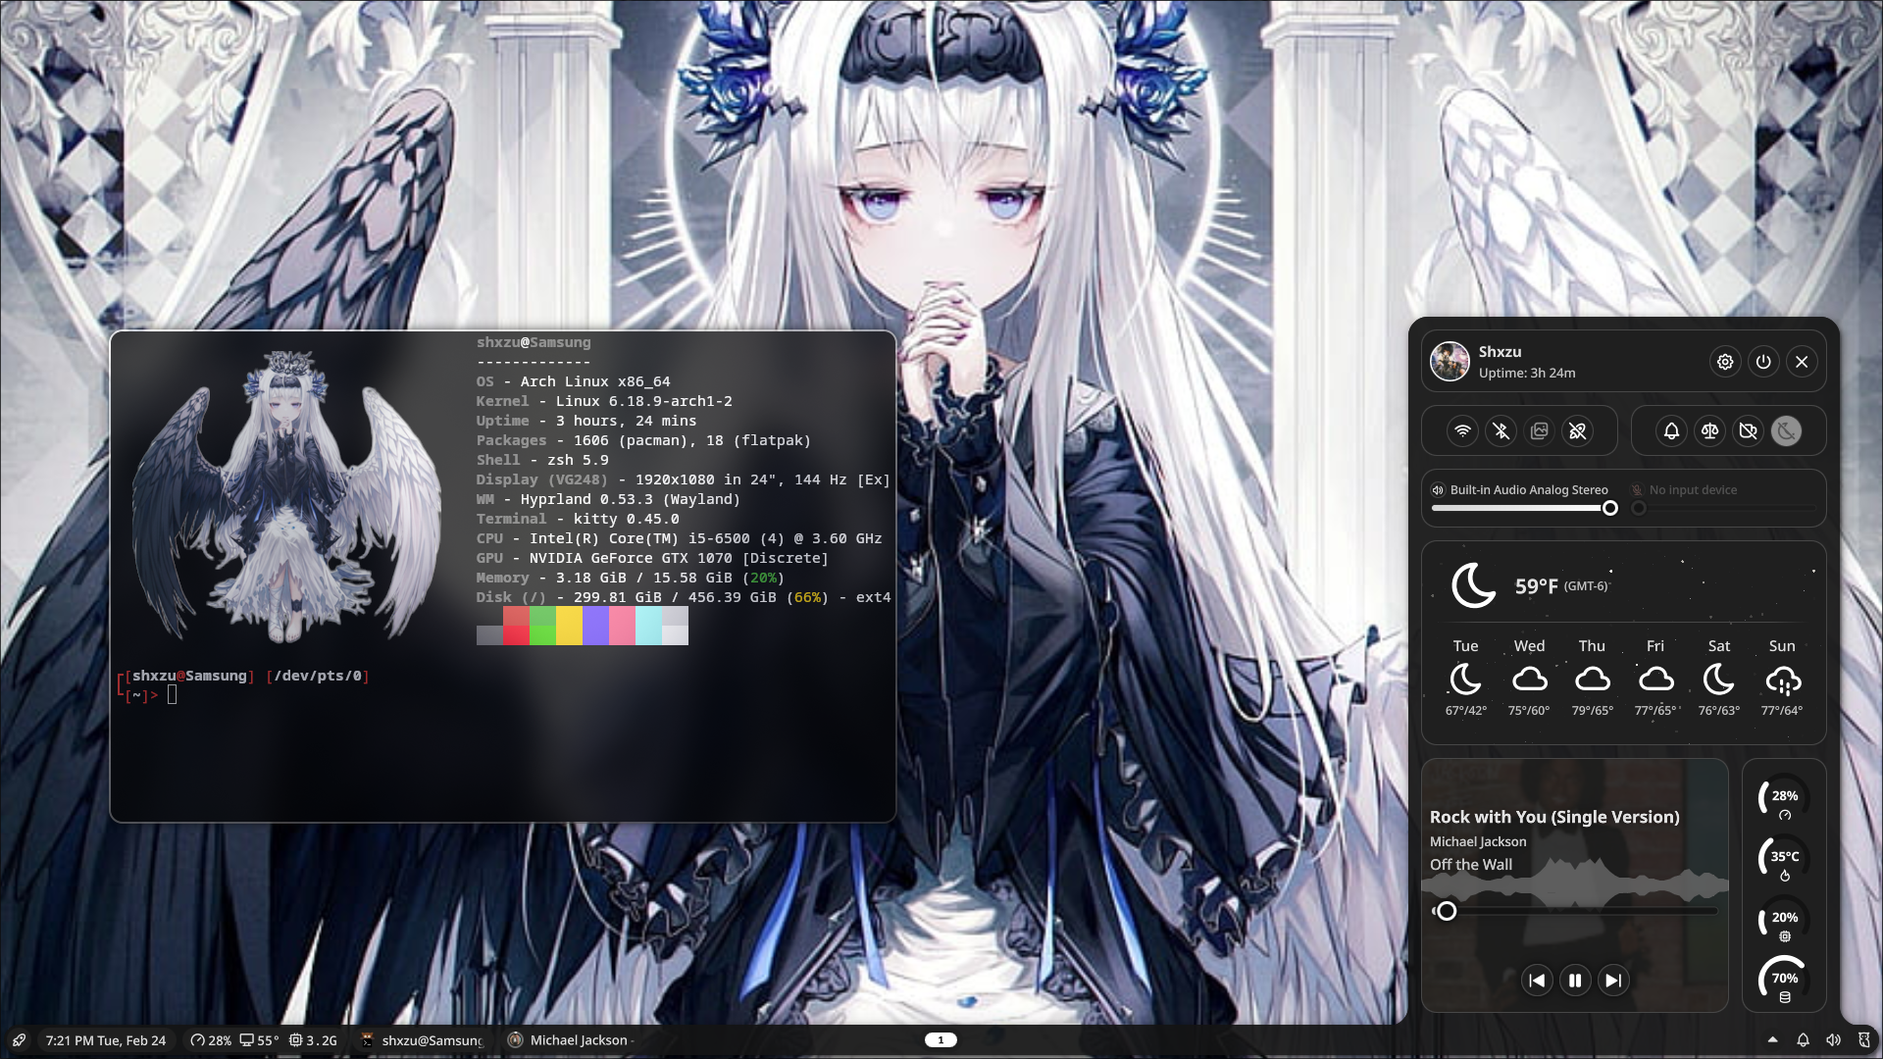
Task: Click the Michael Jackson media bar widget
Action: click(571, 1040)
